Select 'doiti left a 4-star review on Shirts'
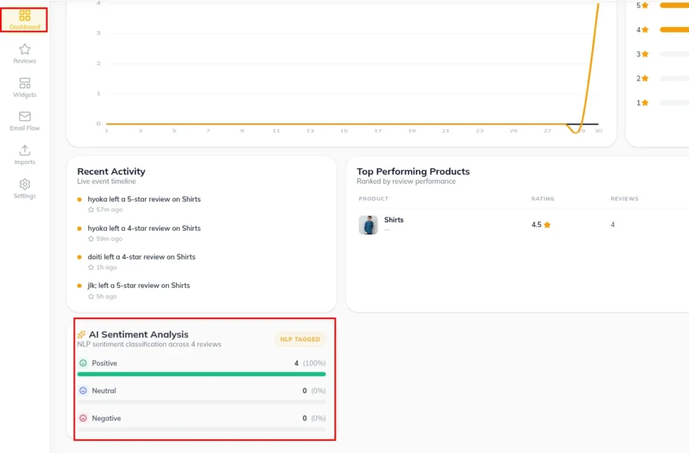 coord(141,256)
